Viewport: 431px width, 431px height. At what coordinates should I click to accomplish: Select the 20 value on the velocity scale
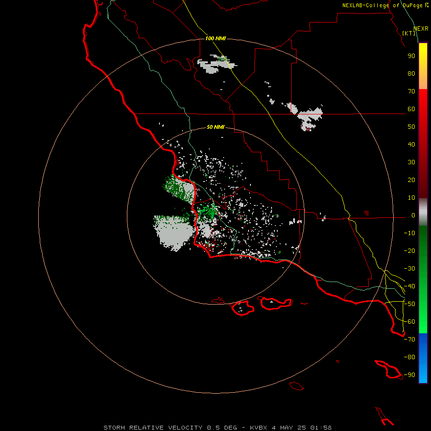click(x=411, y=180)
